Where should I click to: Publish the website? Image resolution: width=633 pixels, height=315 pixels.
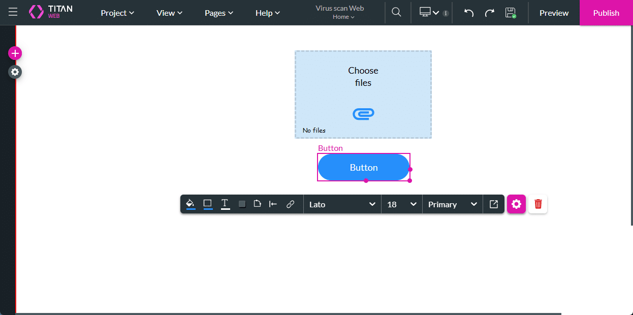pos(606,13)
